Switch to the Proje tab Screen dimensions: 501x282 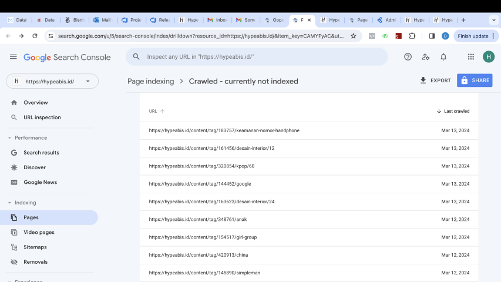tap(132, 20)
